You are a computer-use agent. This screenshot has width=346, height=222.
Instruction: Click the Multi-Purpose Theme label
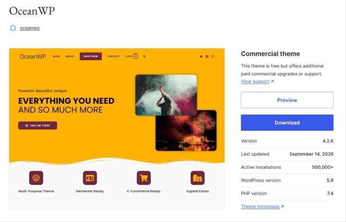click(x=36, y=191)
